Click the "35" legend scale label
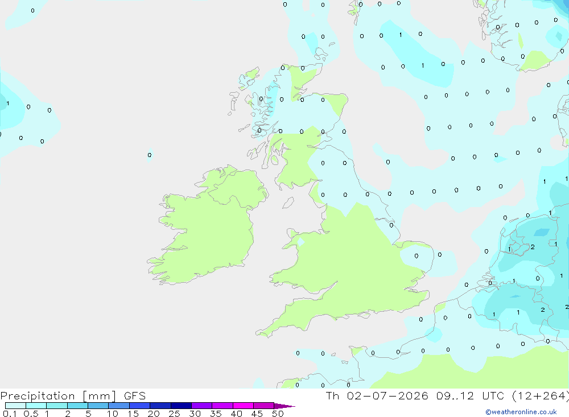569x417 pixels. pos(216,414)
